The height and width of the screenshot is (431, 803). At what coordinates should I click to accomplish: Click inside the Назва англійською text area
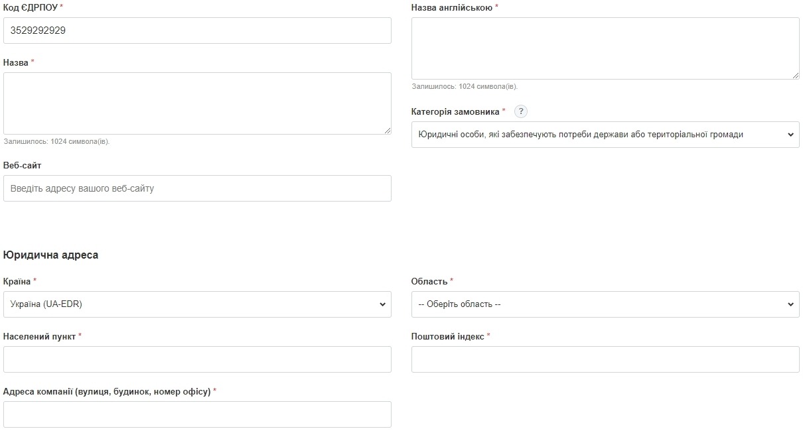click(605, 48)
